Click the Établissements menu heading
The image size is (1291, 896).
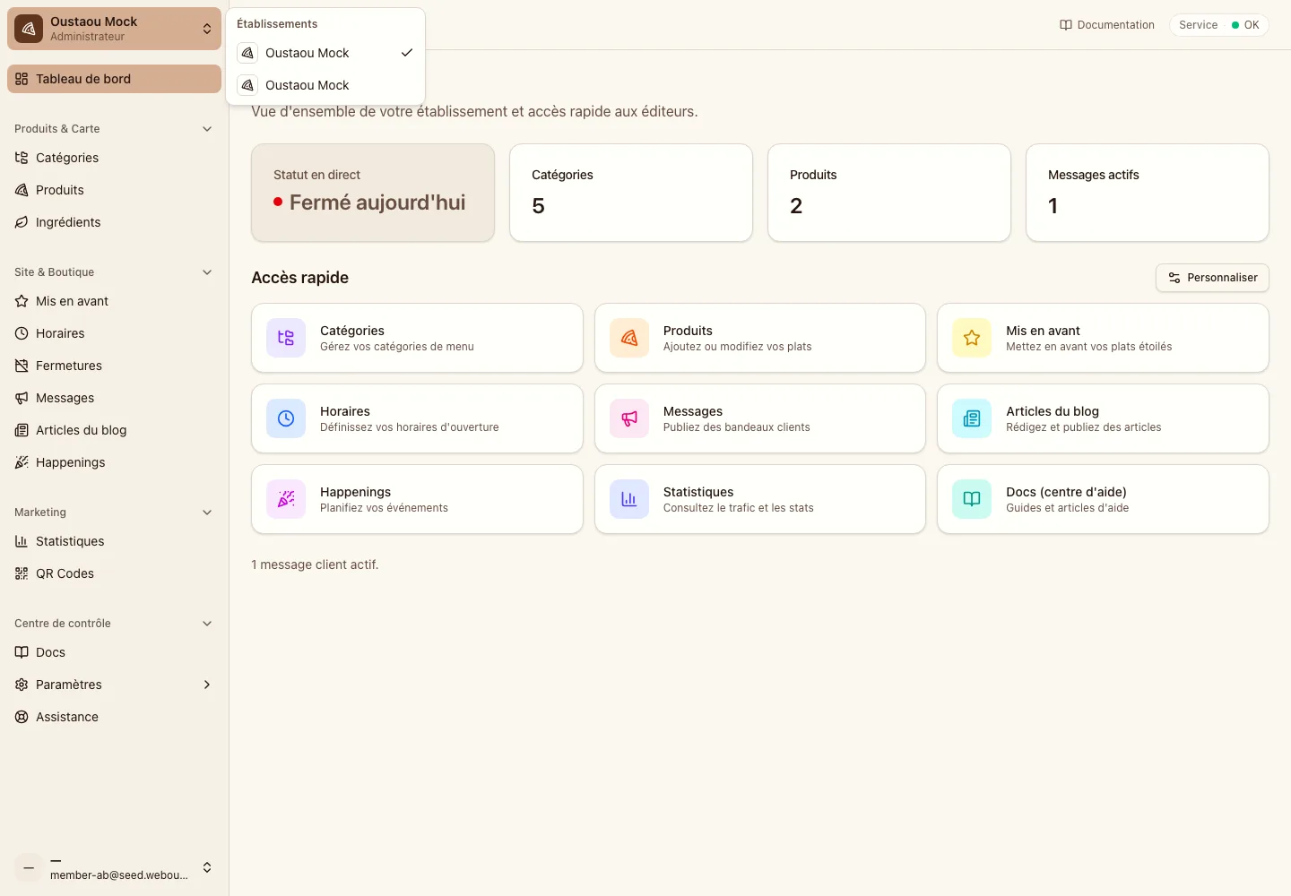click(x=277, y=24)
